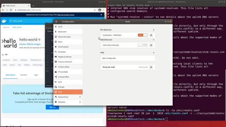
Task: Open Energia settings panel
Action: tap(68, 87)
